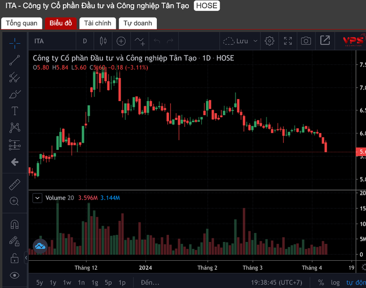Select the trend line drawing tool

tap(15, 60)
